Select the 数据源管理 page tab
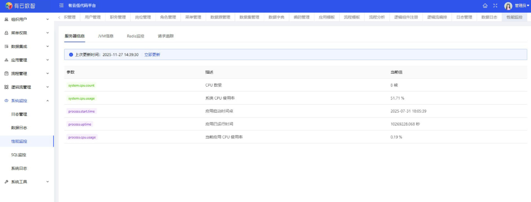Viewport: 531px width, 202px height. (220, 17)
